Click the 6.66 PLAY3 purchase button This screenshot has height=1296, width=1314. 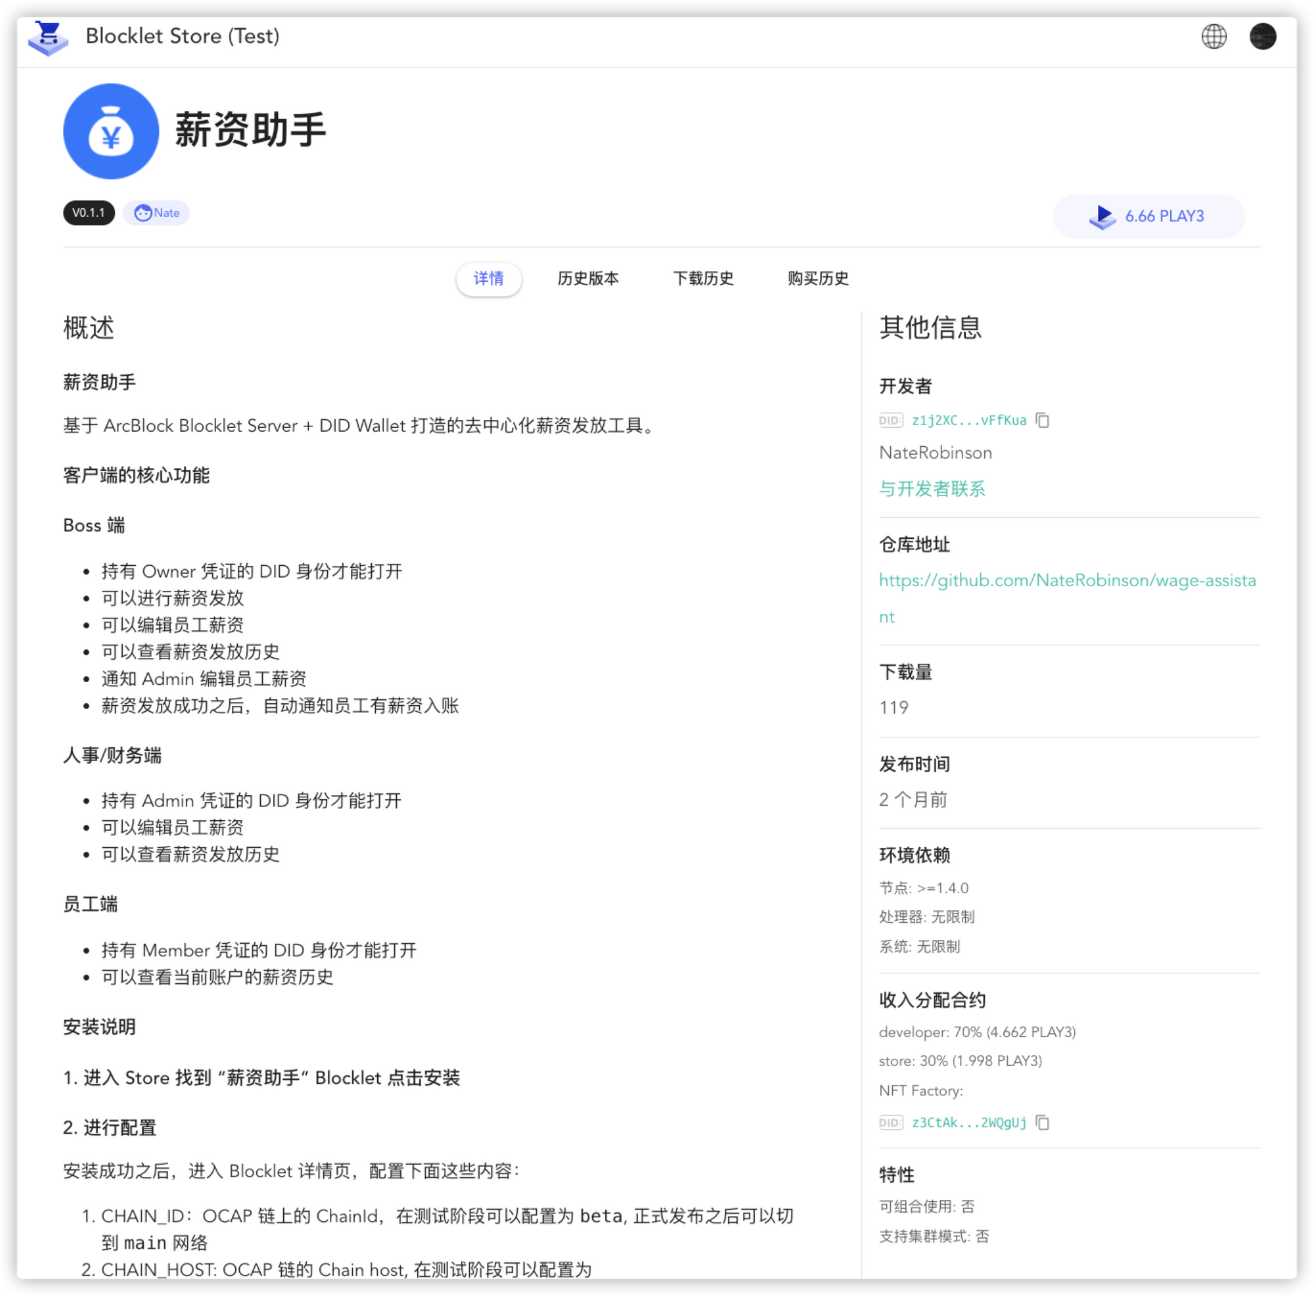click(x=1148, y=216)
